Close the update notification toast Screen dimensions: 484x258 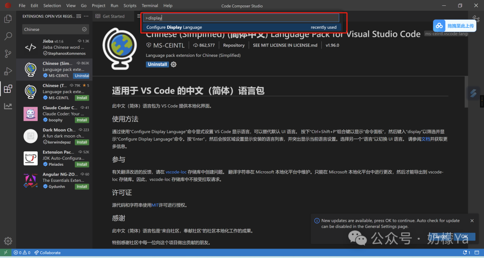point(472,221)
